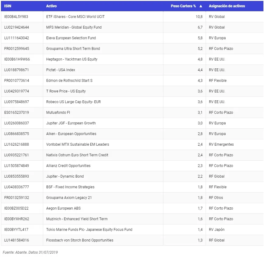Select ETF iShares Core MSCI World row
The height and width of the screenshot is (257, 264).
[x=75, y=17]
